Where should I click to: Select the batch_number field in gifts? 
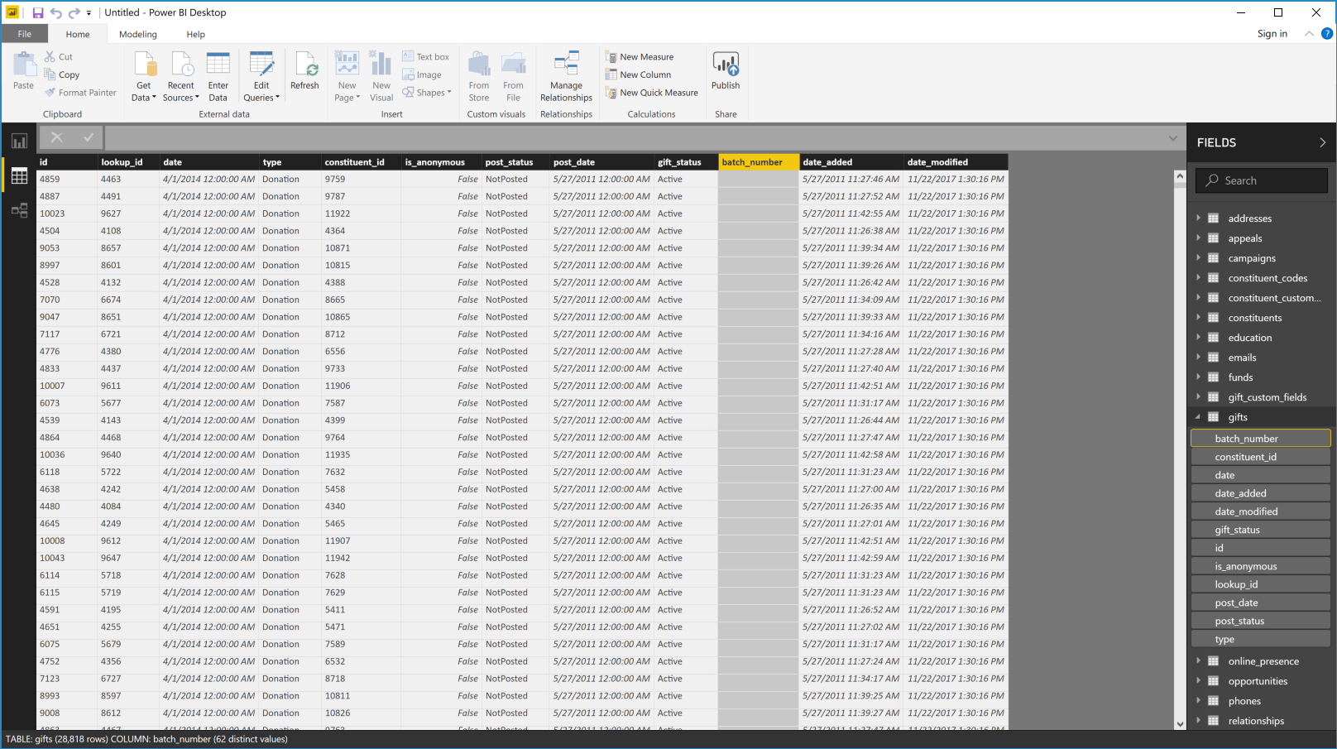click(x=1260, y=439)
